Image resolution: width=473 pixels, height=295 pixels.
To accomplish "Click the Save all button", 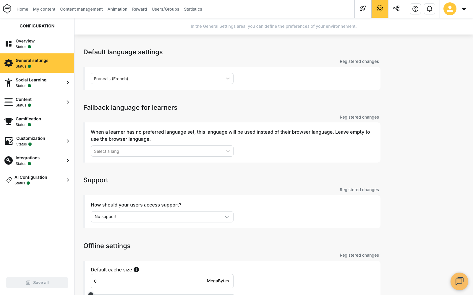I will click(x=37, y=283).
